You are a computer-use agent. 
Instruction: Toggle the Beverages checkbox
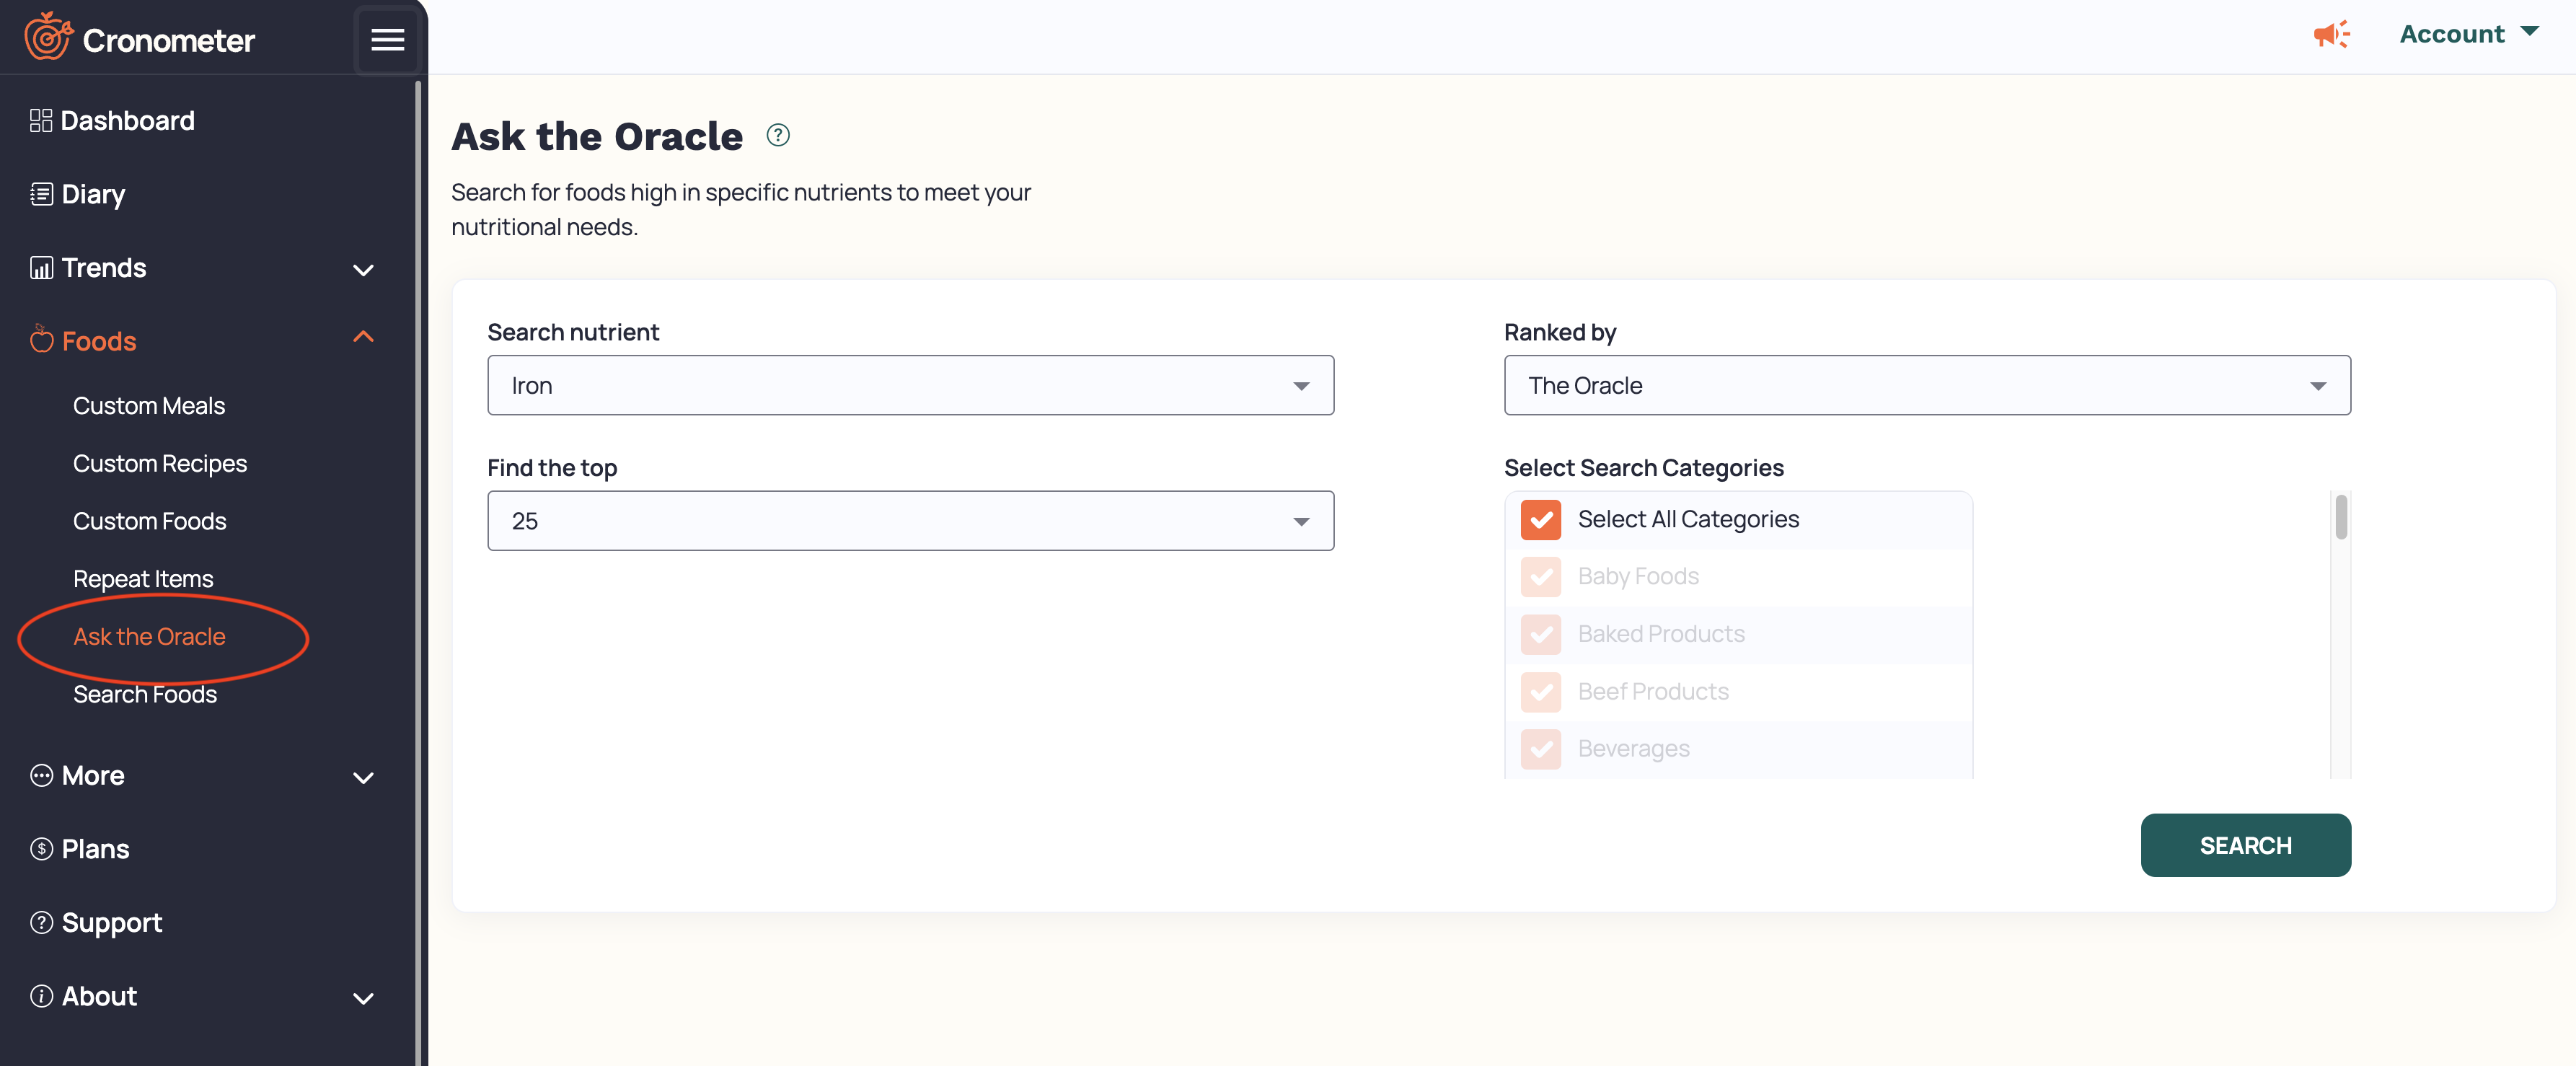click(1540, 749)
